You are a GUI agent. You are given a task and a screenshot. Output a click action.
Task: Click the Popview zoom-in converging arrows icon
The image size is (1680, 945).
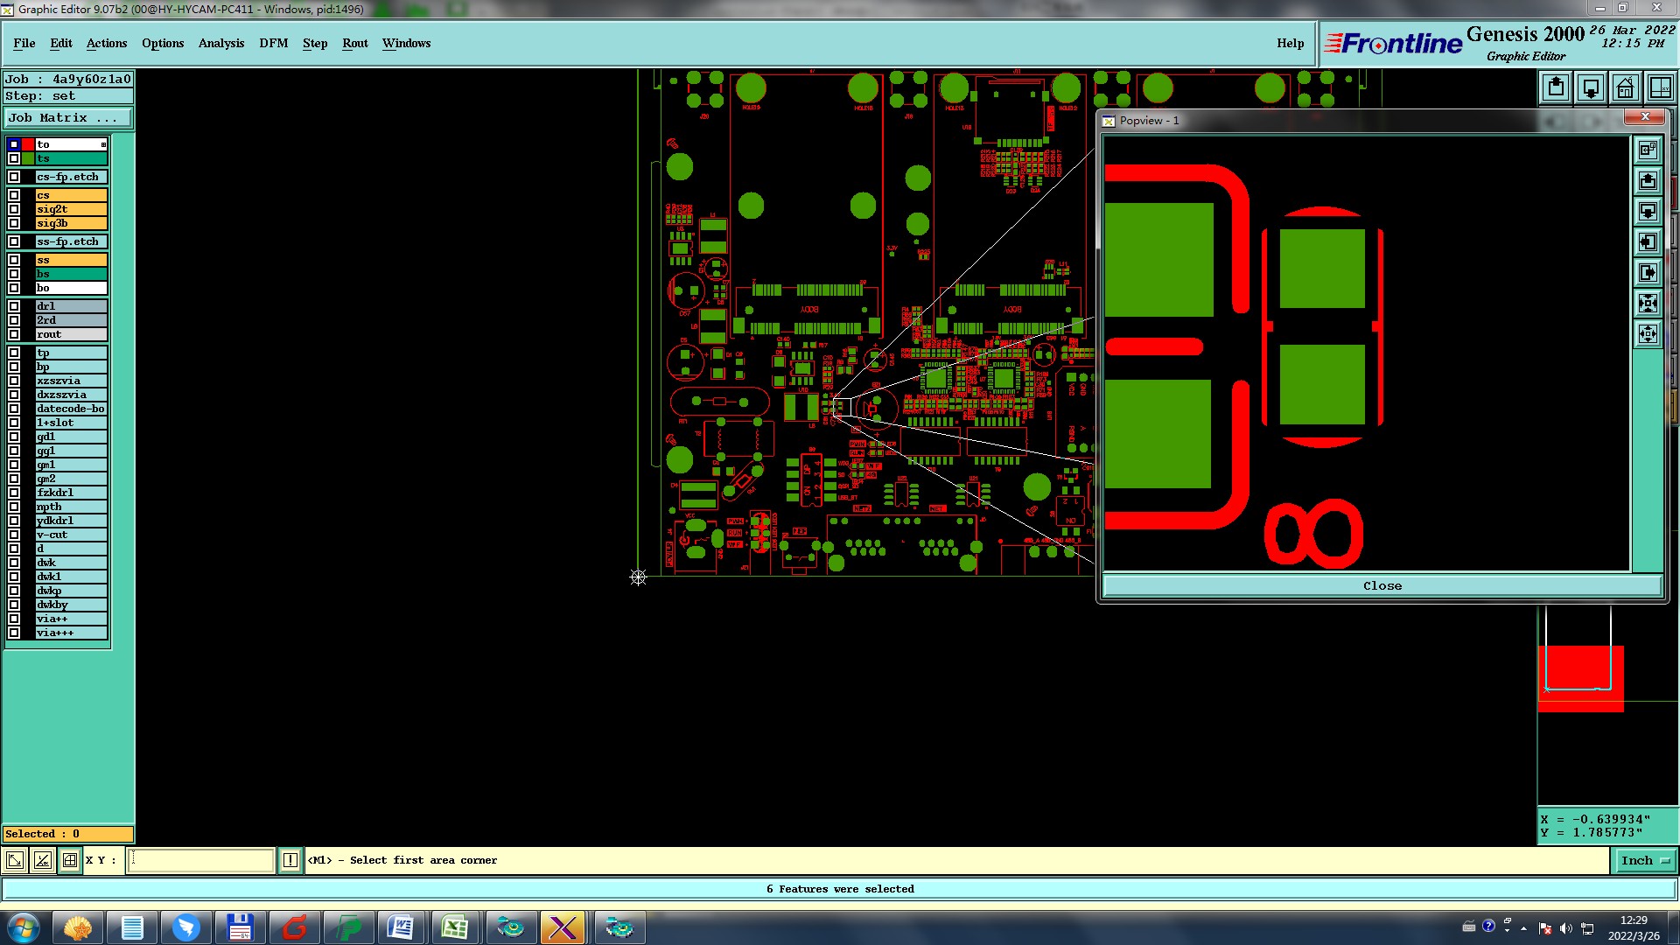coord(1648,304)
